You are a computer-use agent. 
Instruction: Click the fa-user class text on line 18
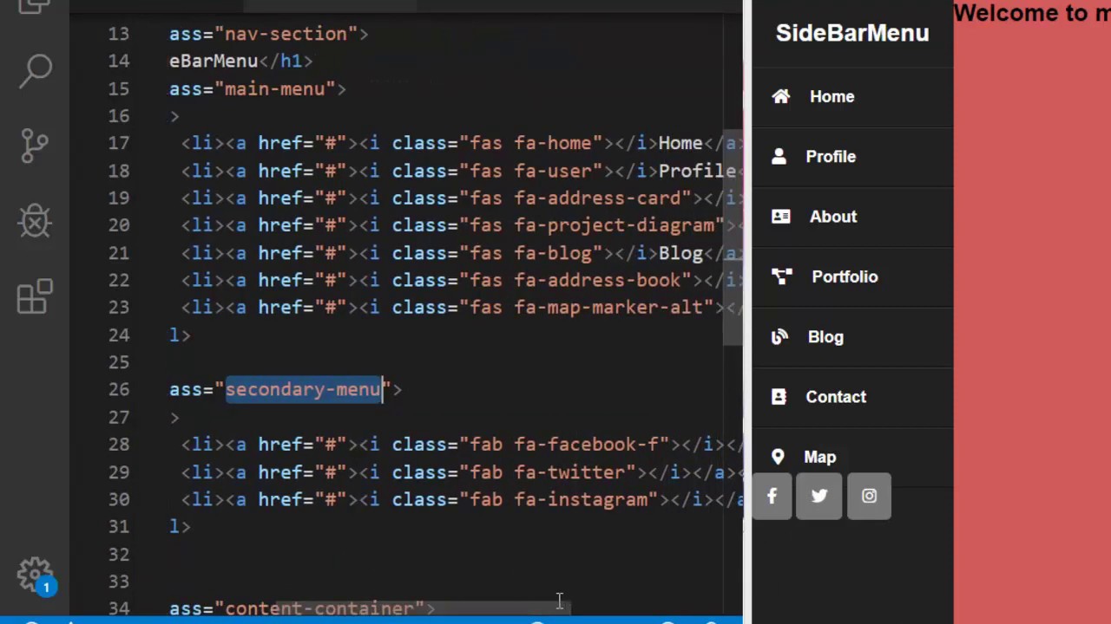coord(553,171)
